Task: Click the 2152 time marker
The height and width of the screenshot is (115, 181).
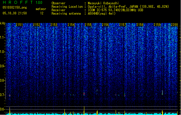Action: pyautogui.click(x=37, y=25)
